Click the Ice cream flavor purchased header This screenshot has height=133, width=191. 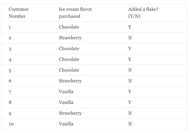[75, 13]
